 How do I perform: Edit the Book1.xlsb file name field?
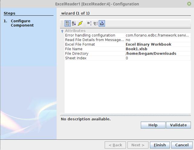158,49
